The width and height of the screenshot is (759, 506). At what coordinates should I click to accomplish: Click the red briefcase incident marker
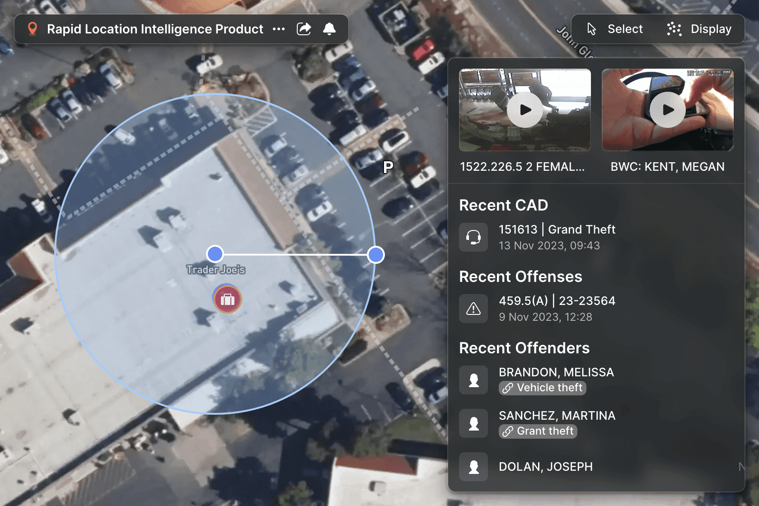point(227,299)
